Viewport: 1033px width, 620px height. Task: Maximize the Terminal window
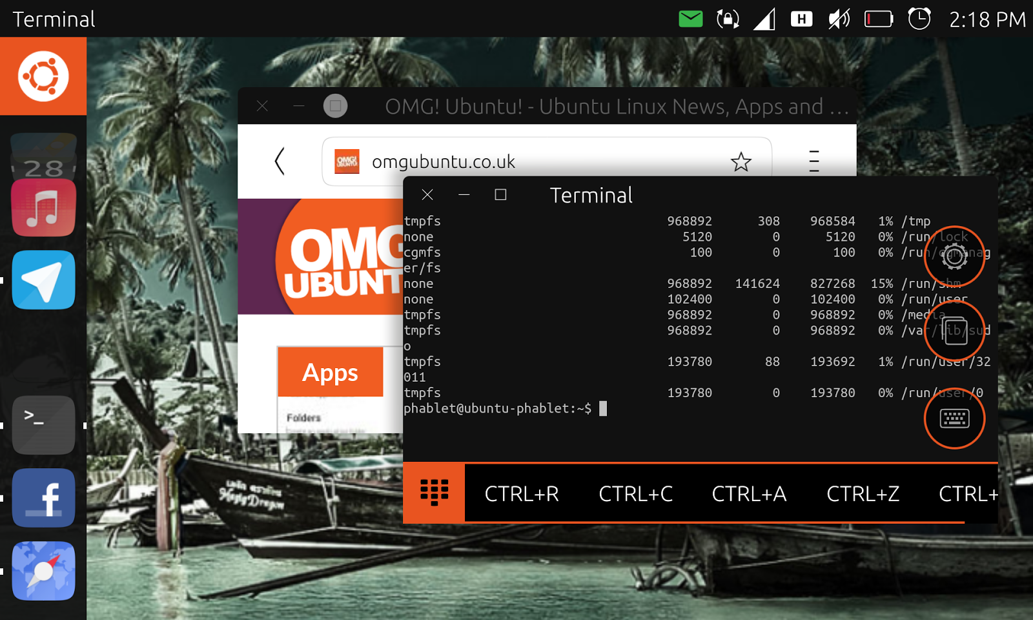point(500,194)
